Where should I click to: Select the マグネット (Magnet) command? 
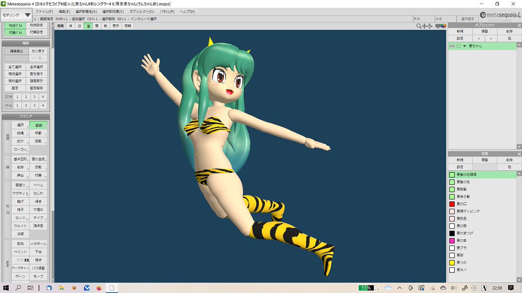(x=20, y=193)
